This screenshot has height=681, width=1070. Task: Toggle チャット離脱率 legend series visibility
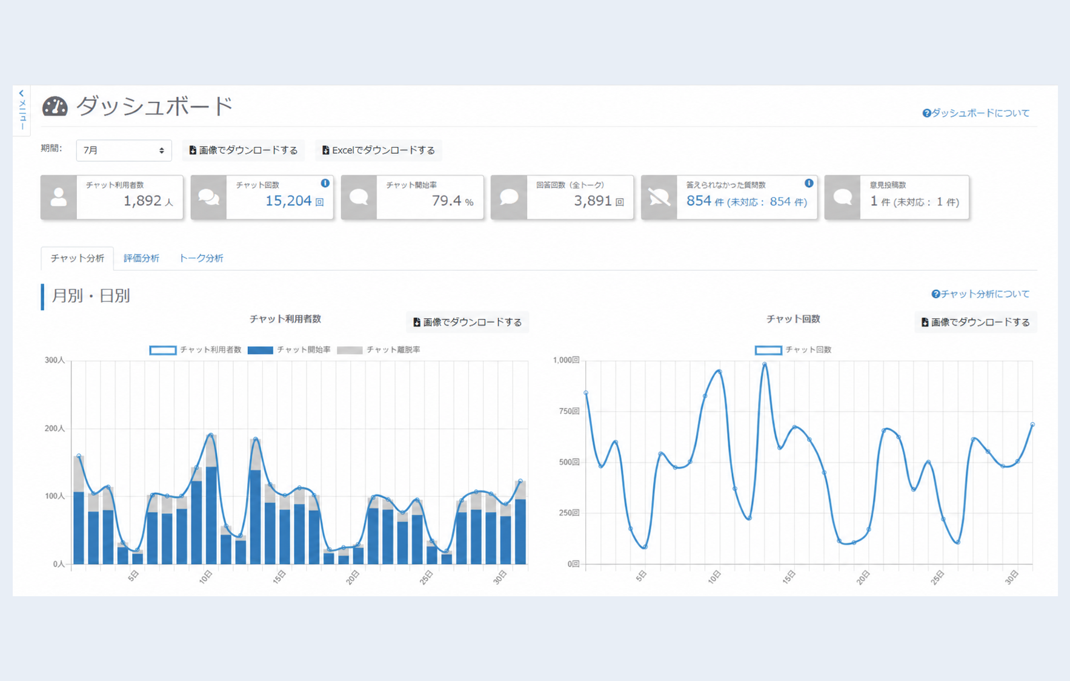tap(379, 350)
